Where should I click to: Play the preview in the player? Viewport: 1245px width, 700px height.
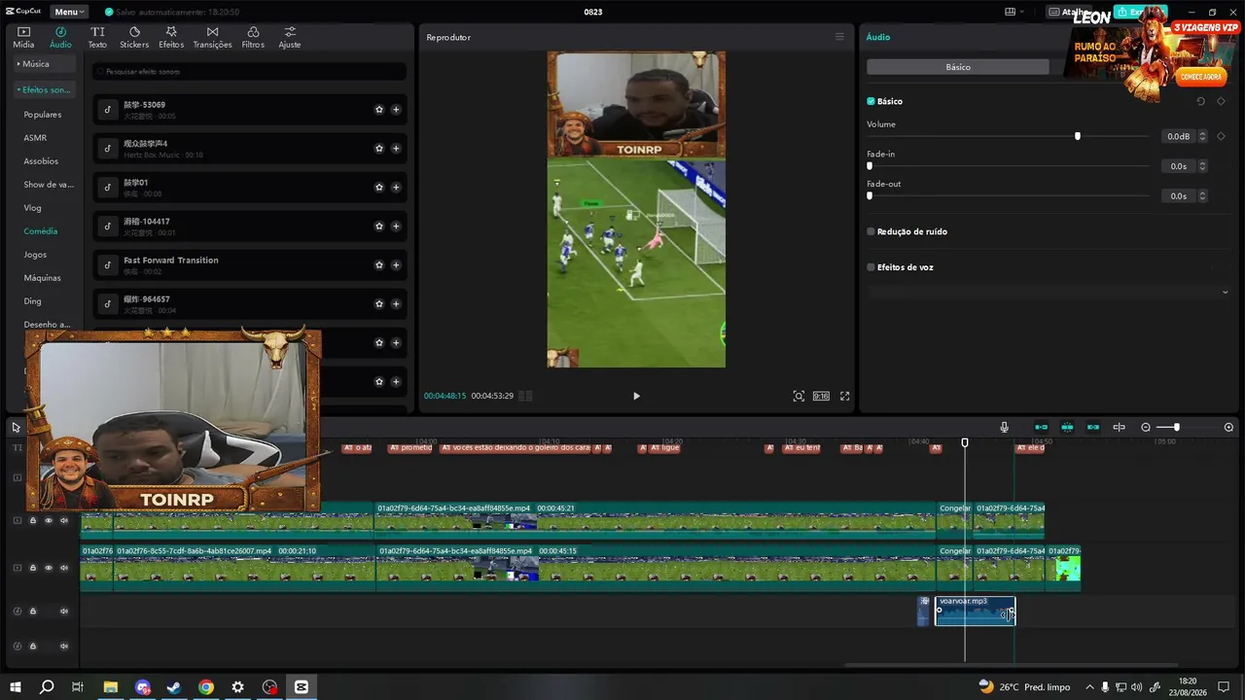[636, 396]
